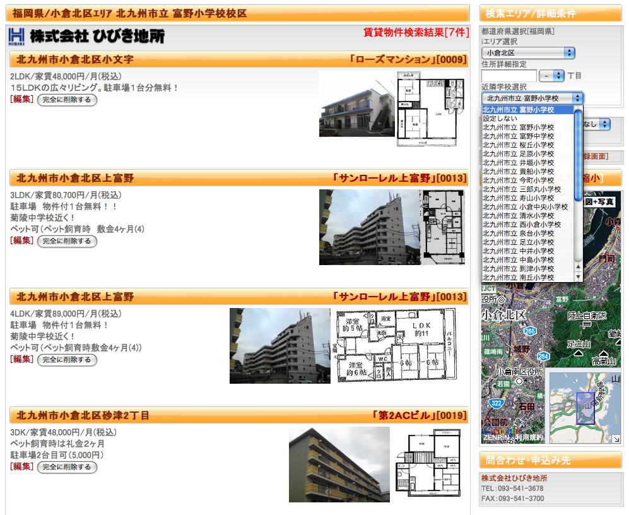The image size is (629, 515).
Task: Select 北九州市立 寿山小学校 option
Action: point(527,198)
